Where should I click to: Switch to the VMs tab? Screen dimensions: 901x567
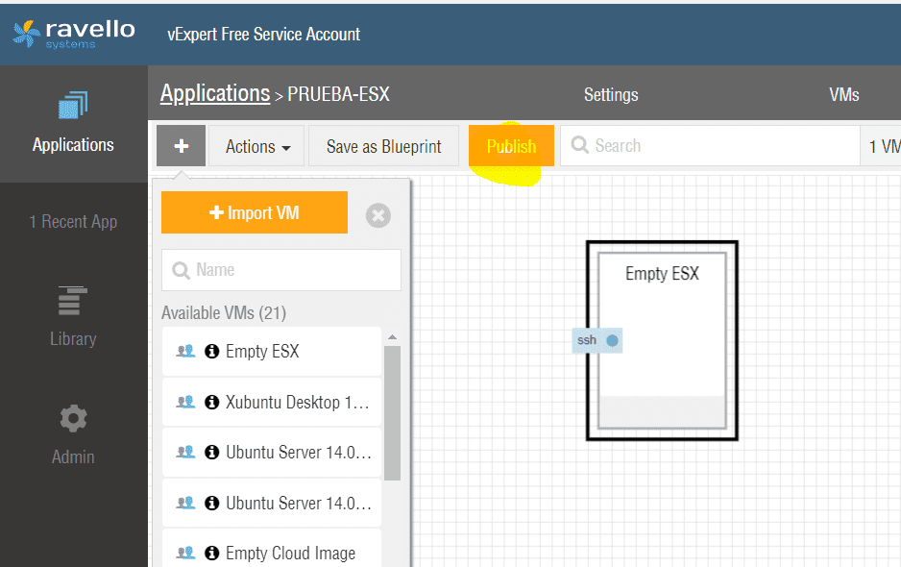[843, 95]
